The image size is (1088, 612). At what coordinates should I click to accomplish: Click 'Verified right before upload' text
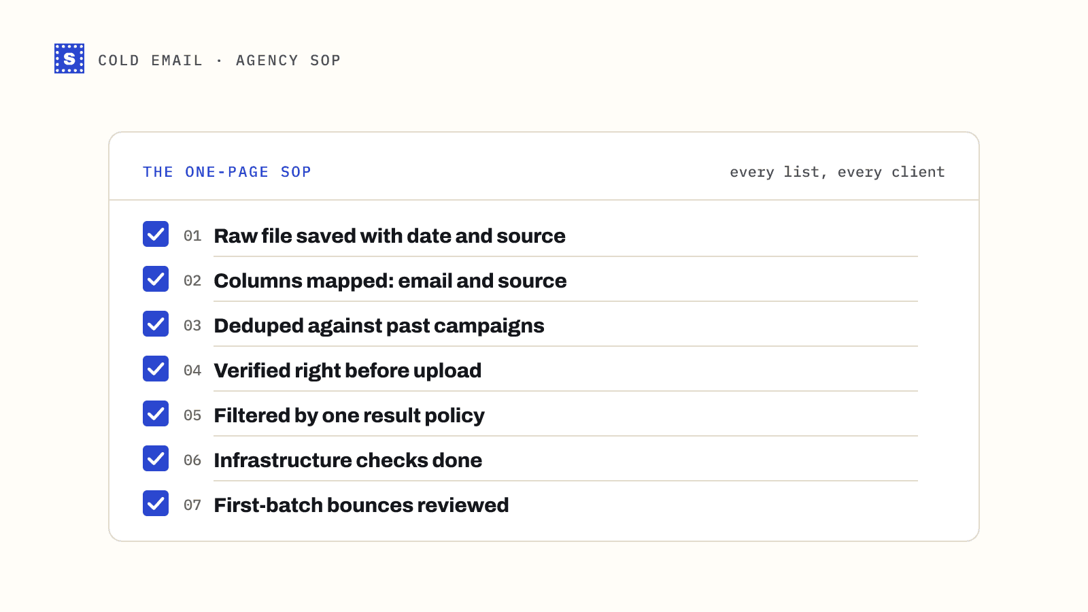click(x=347, y=371)
